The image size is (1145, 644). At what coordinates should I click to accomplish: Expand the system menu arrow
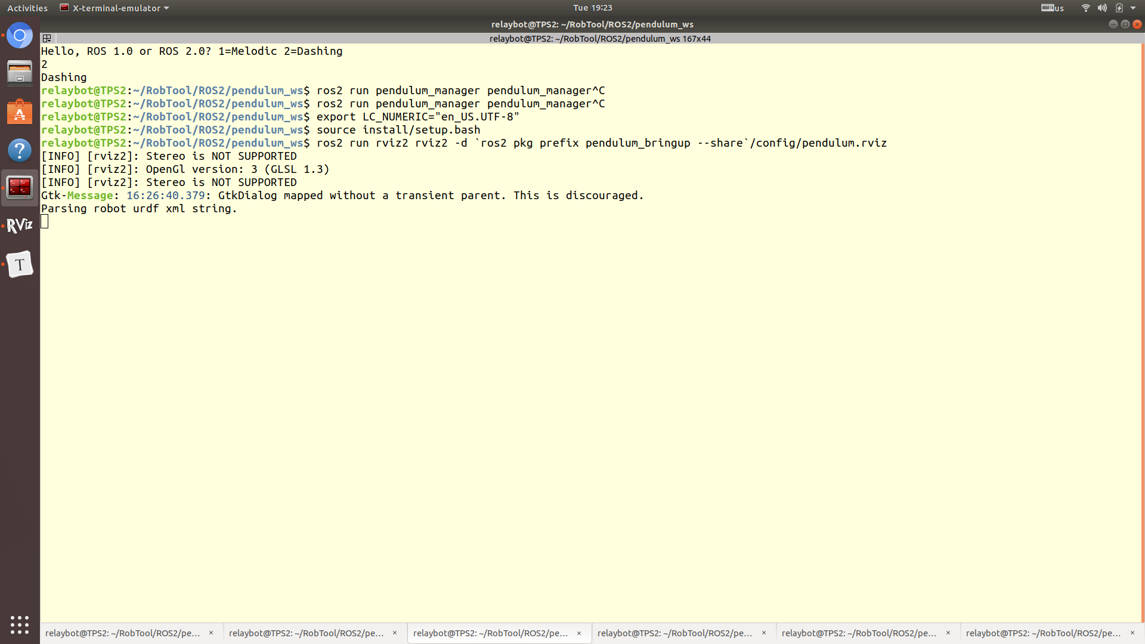[1133, 8]
